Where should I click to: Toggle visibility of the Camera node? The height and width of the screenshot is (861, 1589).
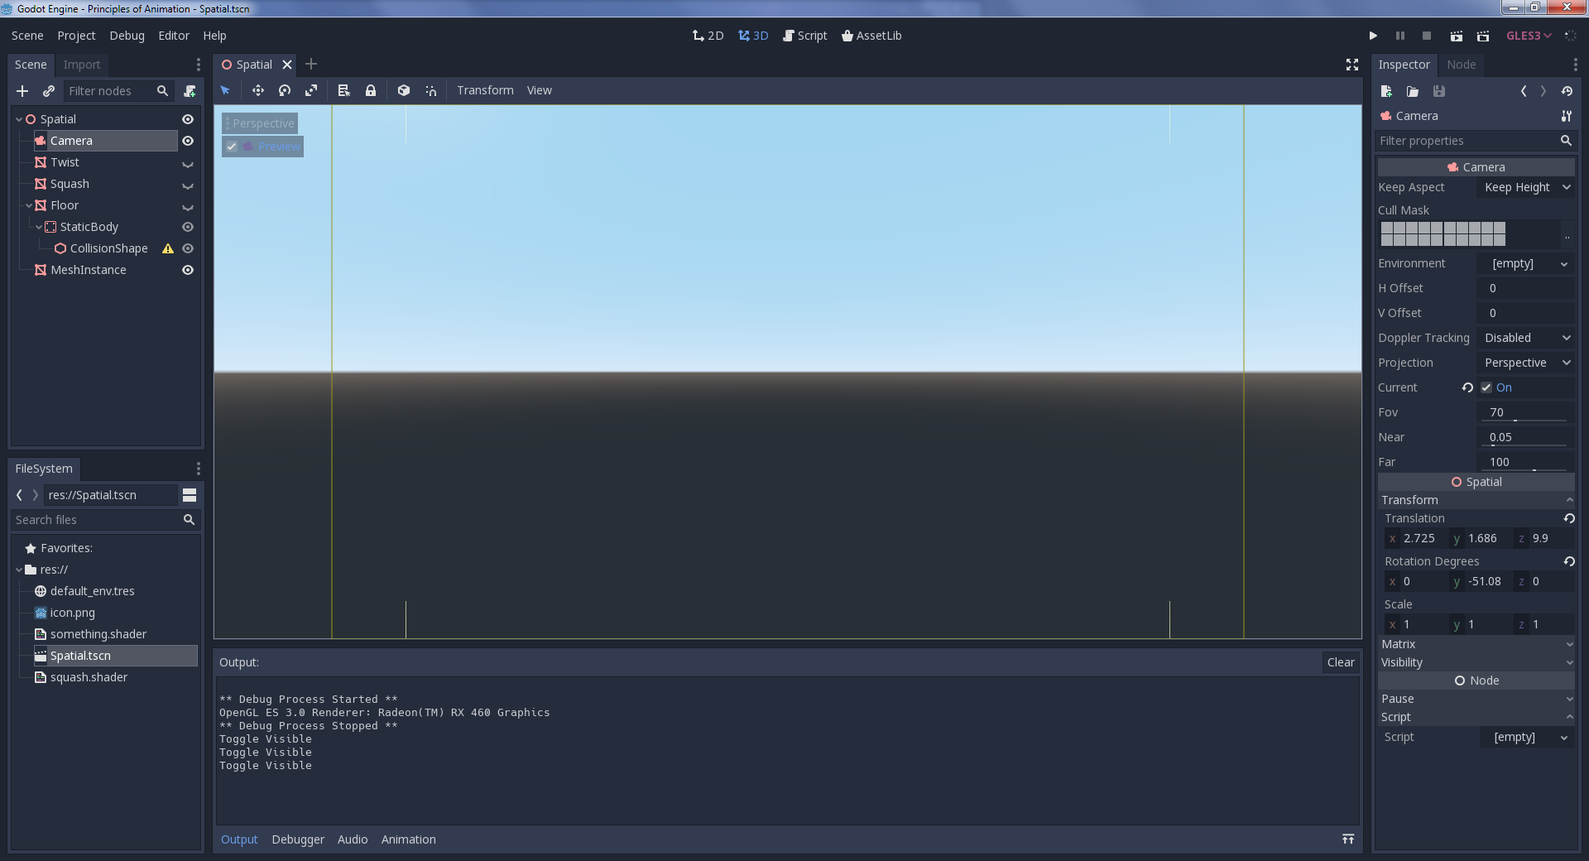tap(188, 141)
